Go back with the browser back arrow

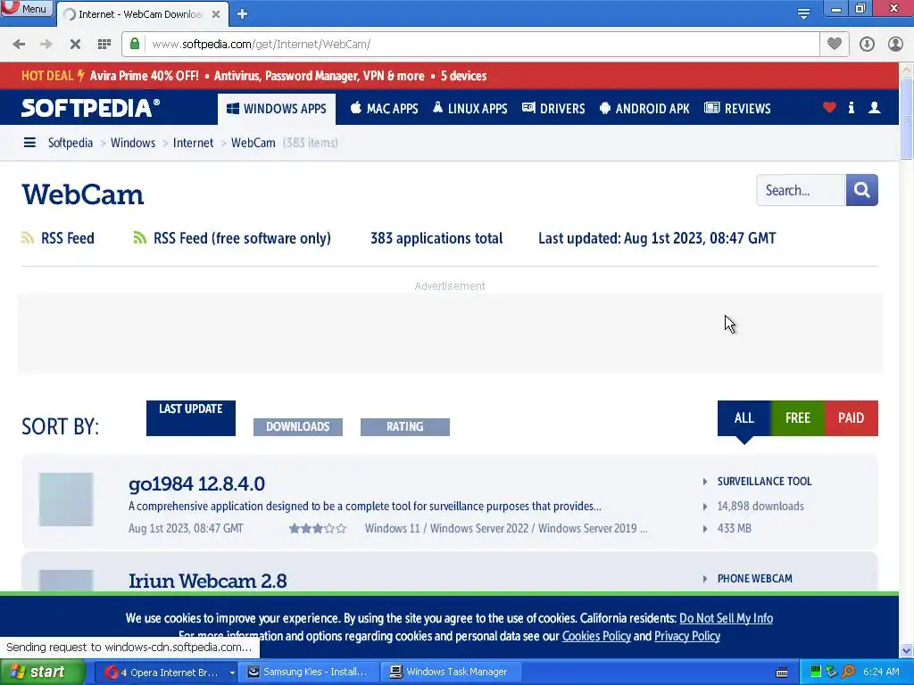pos(19,45)
